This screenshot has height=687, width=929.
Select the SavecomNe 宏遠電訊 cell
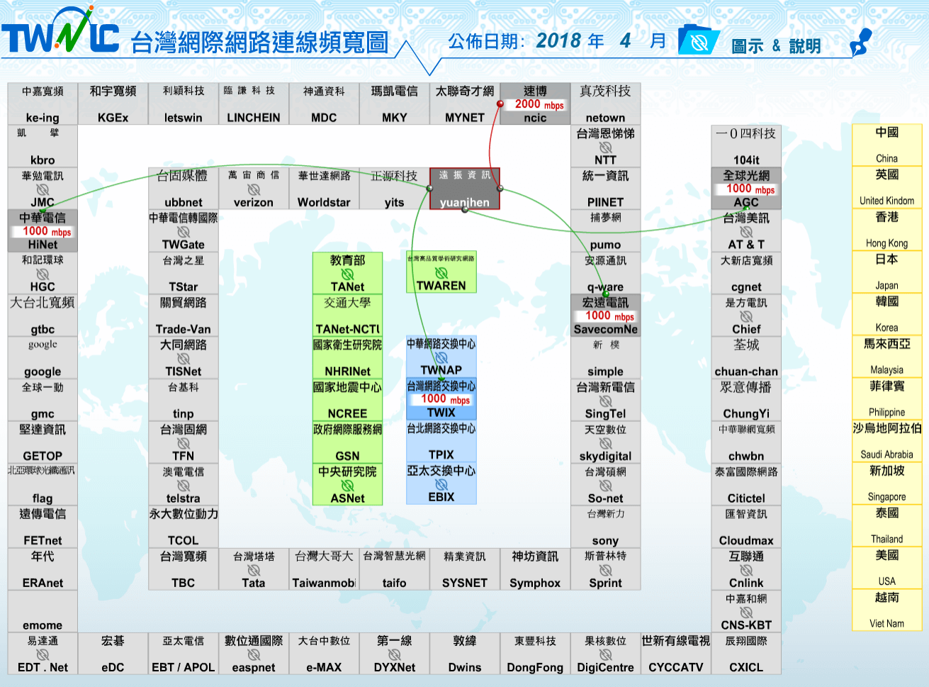(x=605, y=315)
